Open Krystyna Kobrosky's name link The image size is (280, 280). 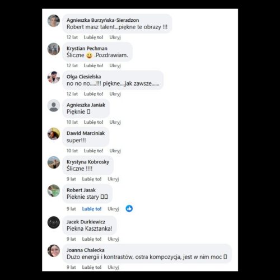pos(88,162)
